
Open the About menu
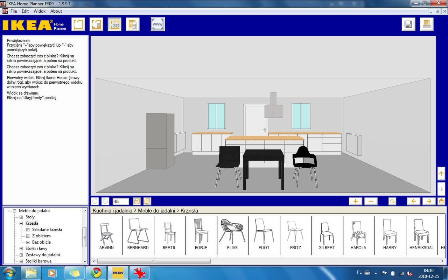56,11
